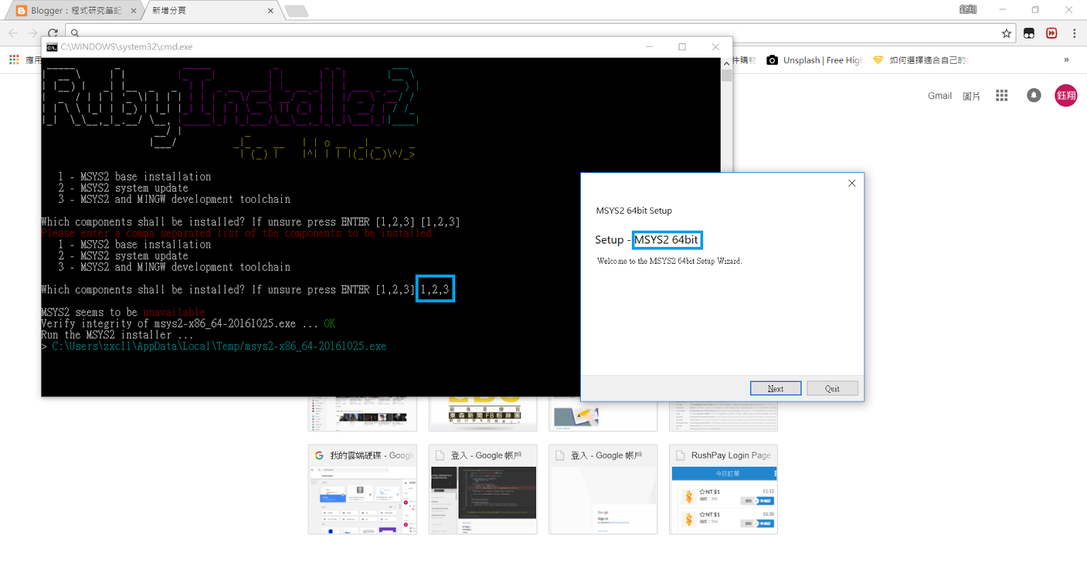This screenshot has width=1087, height=582.
Task: Bookmark this page with star icon
Action: 1006,33
